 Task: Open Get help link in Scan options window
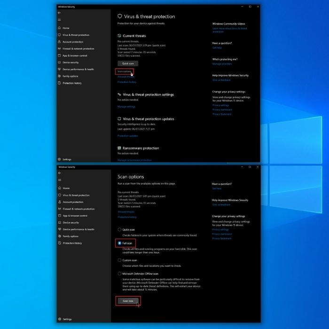(217, 188)
